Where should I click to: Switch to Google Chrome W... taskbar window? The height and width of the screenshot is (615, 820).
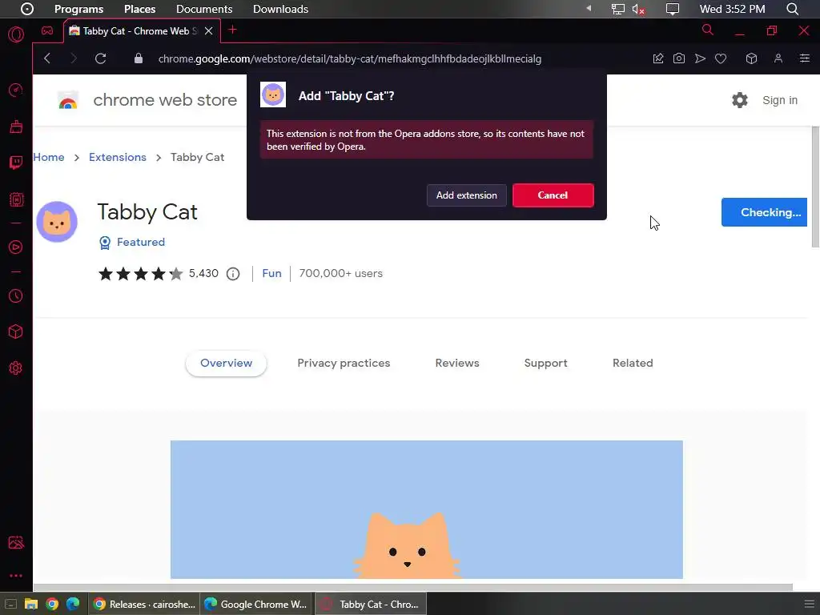tap(255, 604)
